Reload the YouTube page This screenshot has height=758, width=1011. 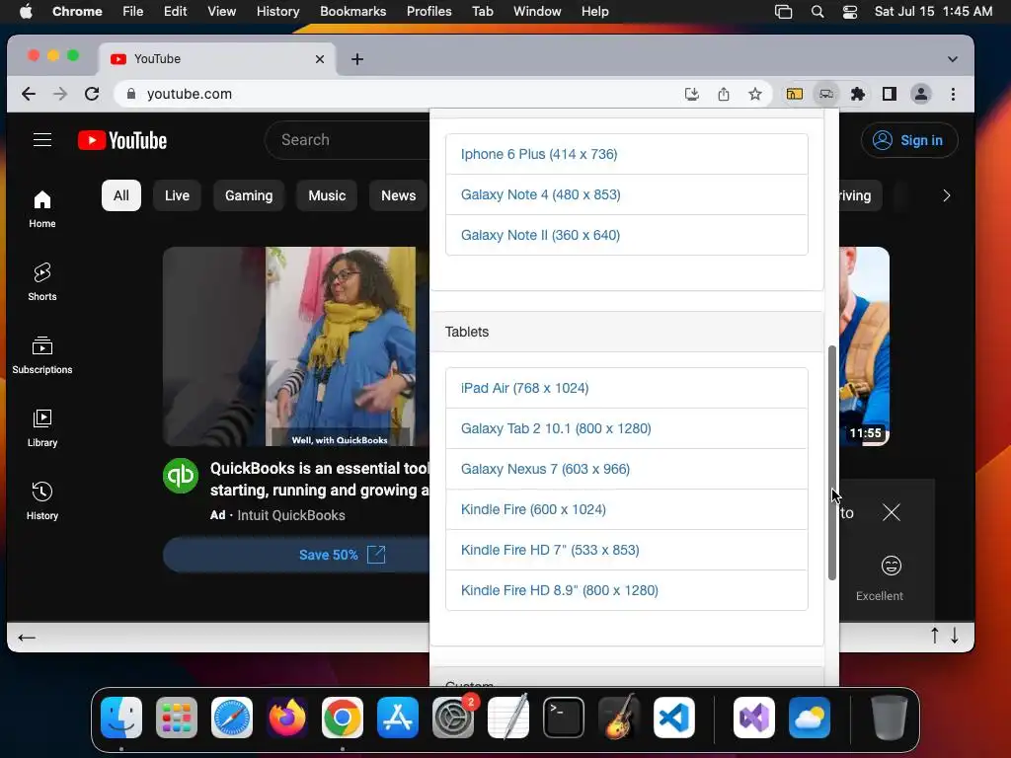tap(92, 94)
